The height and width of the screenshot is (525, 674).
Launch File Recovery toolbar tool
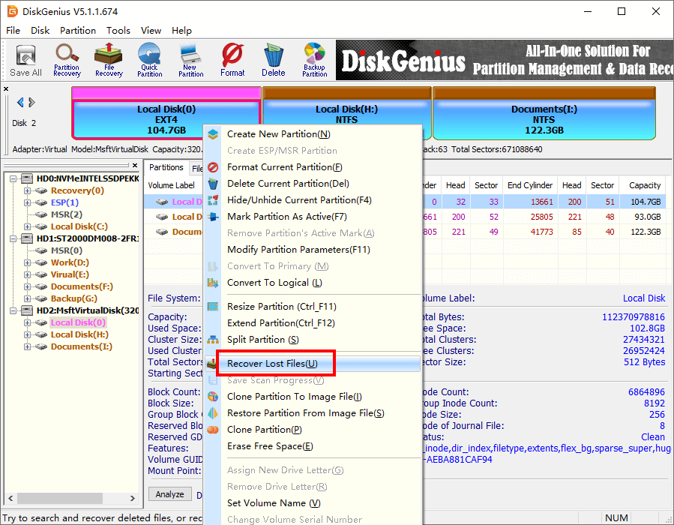point(109,60)
